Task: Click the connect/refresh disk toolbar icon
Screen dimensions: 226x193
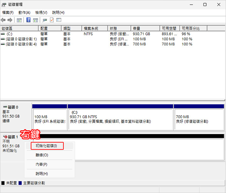Action: pyautogui.click(x=45, y=20)
